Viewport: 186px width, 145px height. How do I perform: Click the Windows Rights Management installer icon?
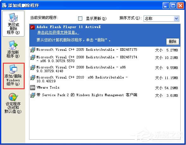[33, 95]
